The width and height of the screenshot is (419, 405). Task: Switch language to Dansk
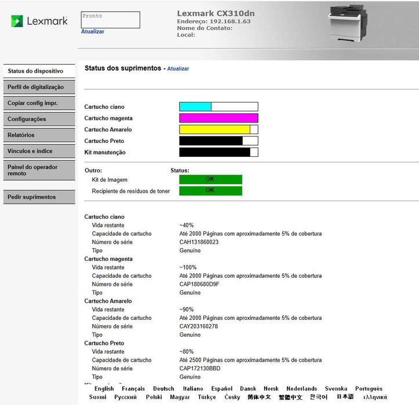tap(248, 389)
